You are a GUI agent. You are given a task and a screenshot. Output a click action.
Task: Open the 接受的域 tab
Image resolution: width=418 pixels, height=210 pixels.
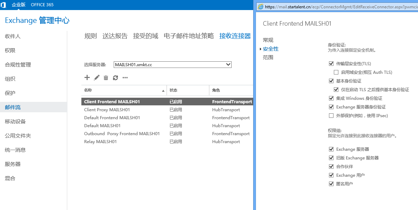click(x=146, y=36)
